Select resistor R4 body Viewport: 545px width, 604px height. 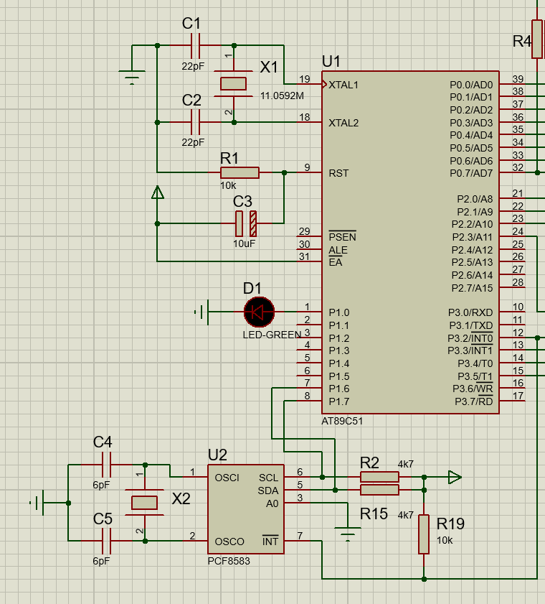[x=537, y=40]
